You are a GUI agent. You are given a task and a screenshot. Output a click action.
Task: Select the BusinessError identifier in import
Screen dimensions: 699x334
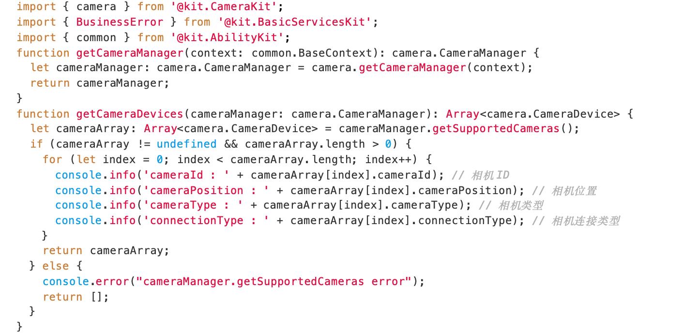[120, 22]
